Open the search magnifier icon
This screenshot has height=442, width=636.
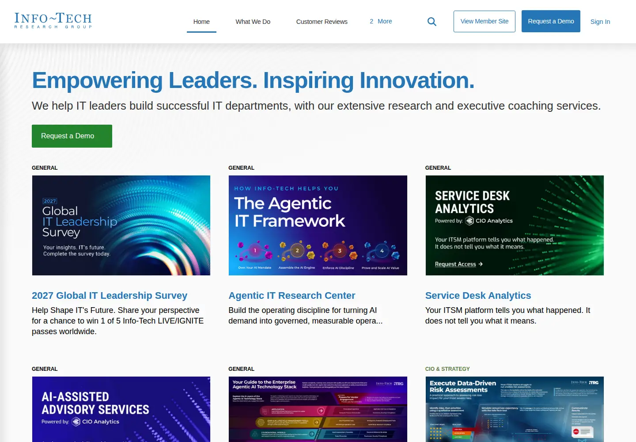coord(432,22)
